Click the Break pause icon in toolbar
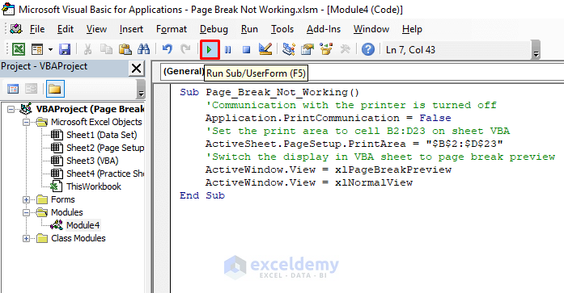564x293 pixels. [228, 49]
